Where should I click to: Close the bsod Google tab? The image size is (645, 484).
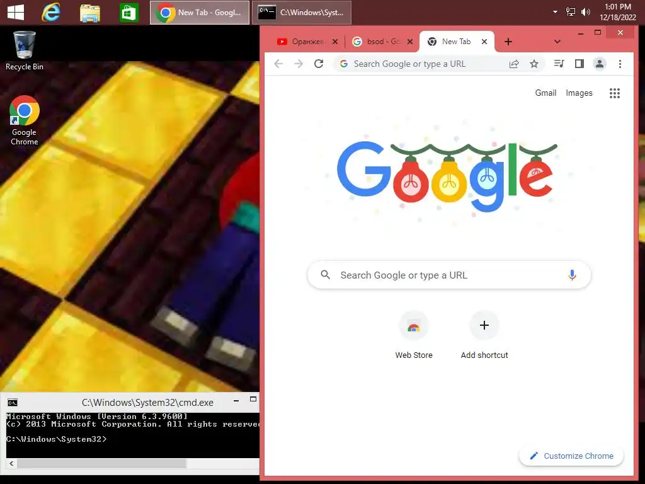click(409, 42)
